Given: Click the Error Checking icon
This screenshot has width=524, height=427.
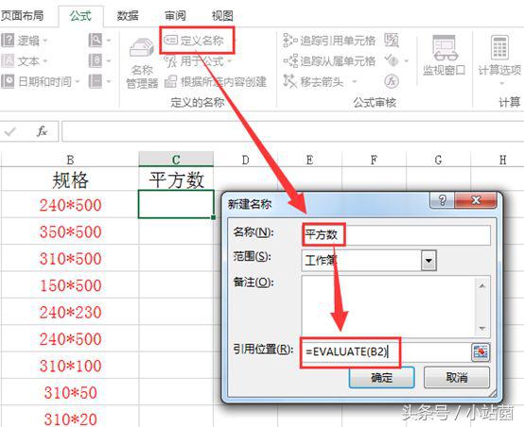Looking at the screenshot, I should pos(392,60).
